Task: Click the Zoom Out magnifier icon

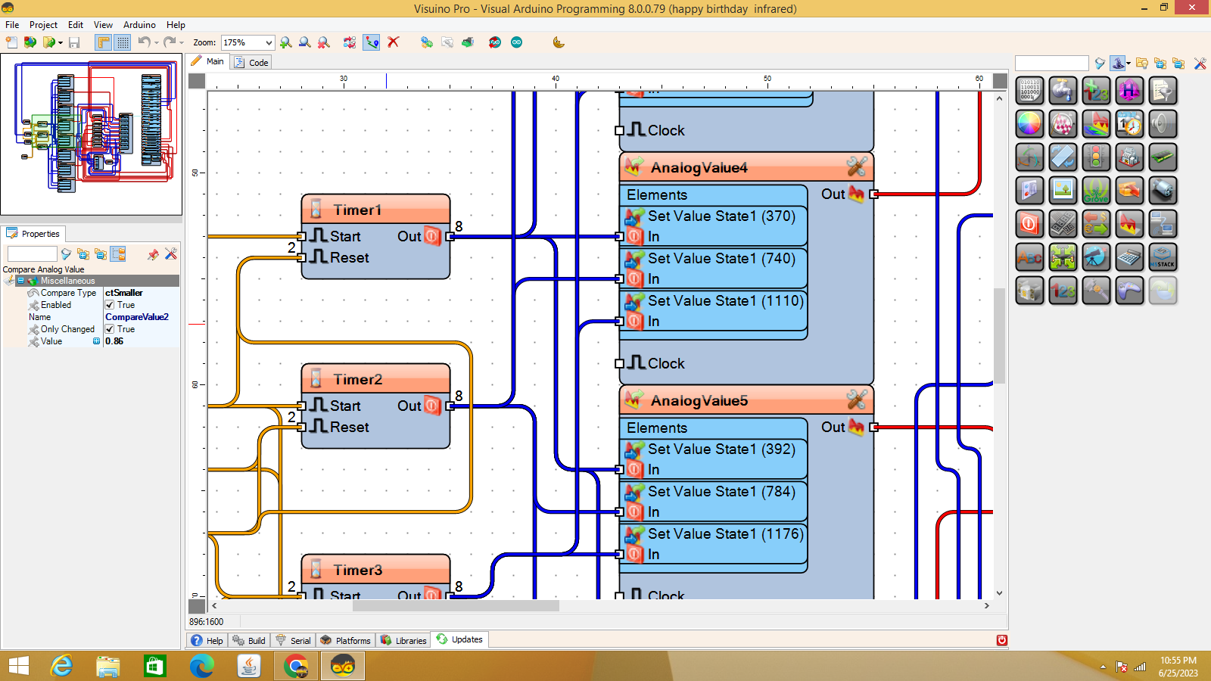Action: pyautogui.click(x=304, y=42)
